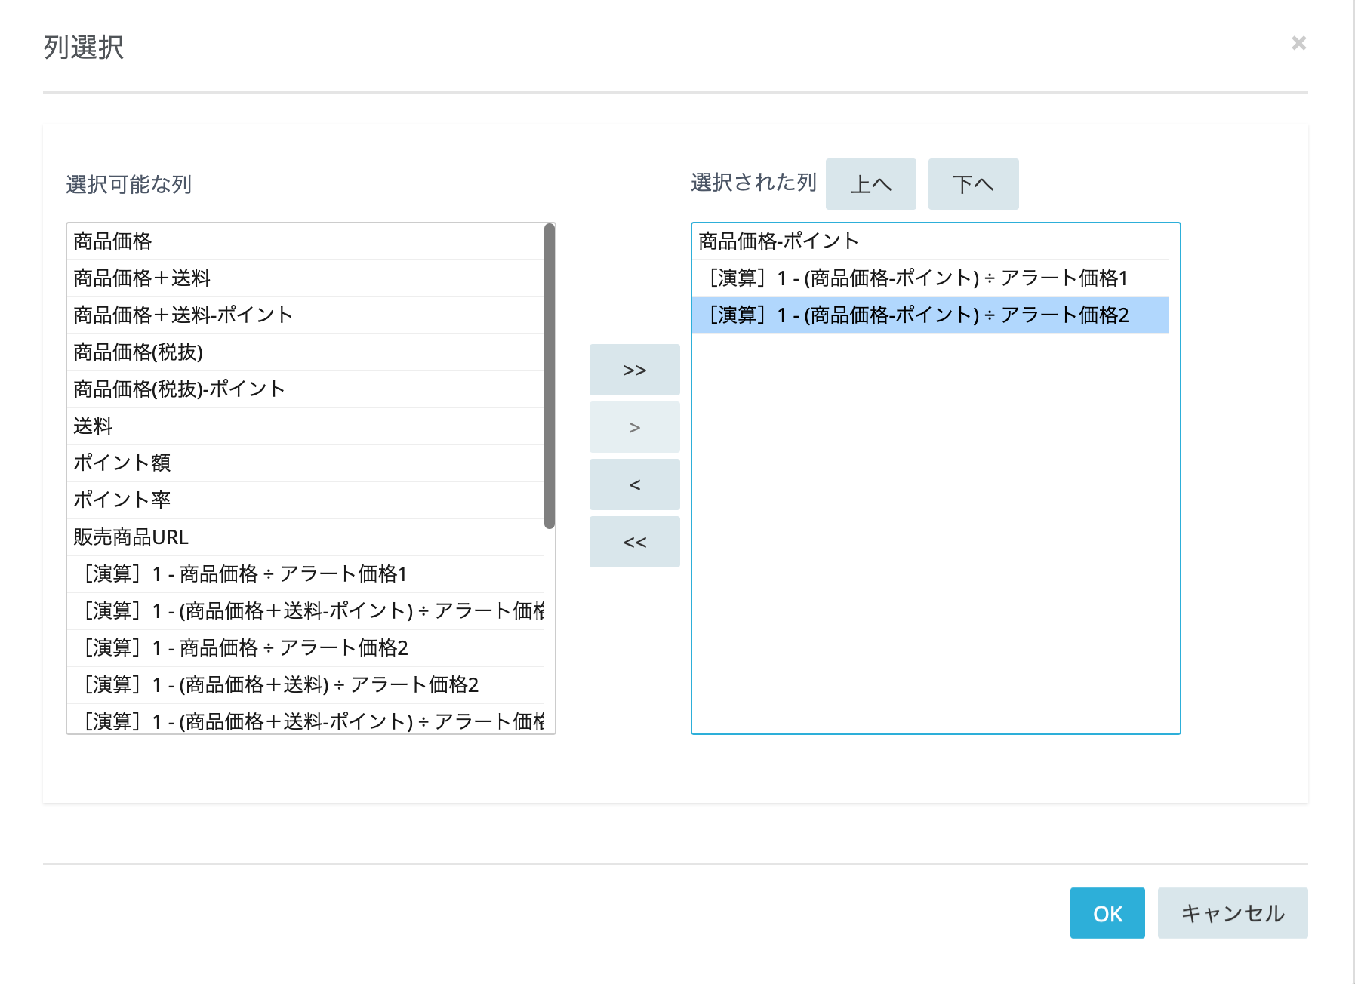Viewport: 1355px width, 984px height.
Task: Cancel the dialog with キャンセル
Action: click(1232, 913)
